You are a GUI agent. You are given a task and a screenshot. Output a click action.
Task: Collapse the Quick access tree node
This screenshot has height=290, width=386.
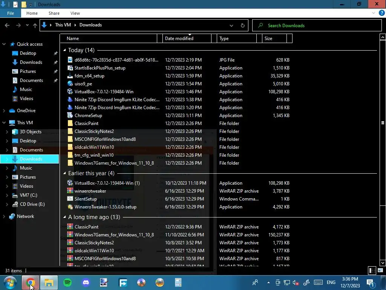[4, 44]
